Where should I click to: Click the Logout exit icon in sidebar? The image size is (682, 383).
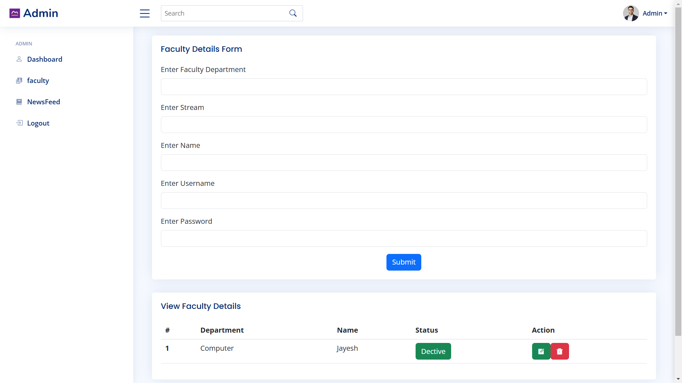pos(19,123)
